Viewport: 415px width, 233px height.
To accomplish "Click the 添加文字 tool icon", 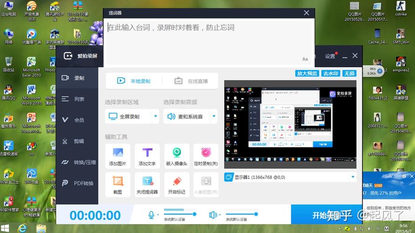I will click(147, 156).
